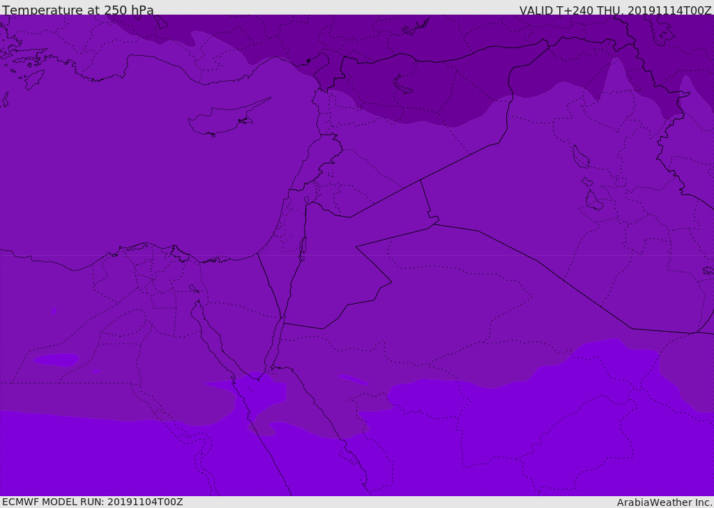Click the 'ArabiaWeather Inc' credit text
This screenshot has width=714, height=508.
pyautogui.click(x=664, y=502)
